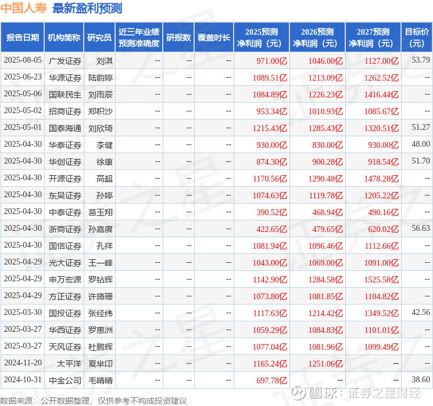
Task: Click the date 2024-11-20
Action: tap(23, 362)
